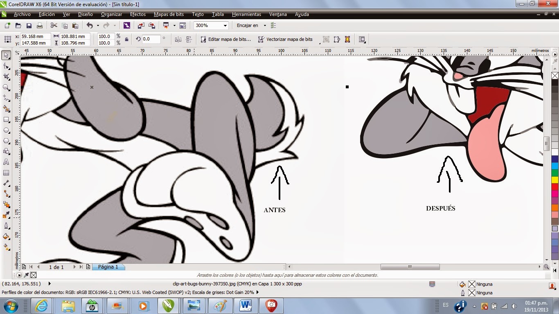Select the Dimension tool

(6, 183)
